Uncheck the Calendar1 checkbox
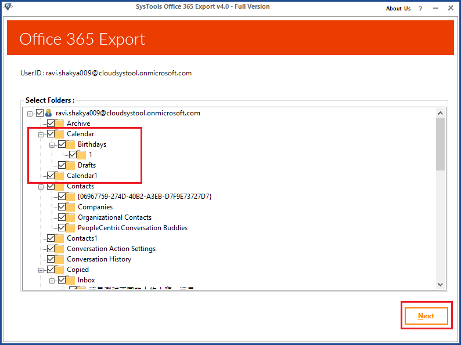 pyautogui.click(x=51, y=176)
